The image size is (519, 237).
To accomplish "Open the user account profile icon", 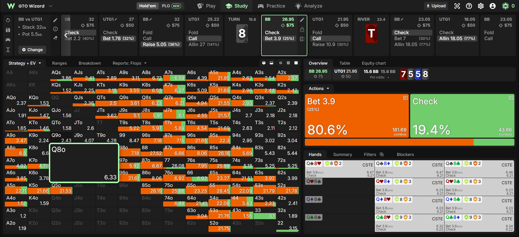I will click(493, 6).
